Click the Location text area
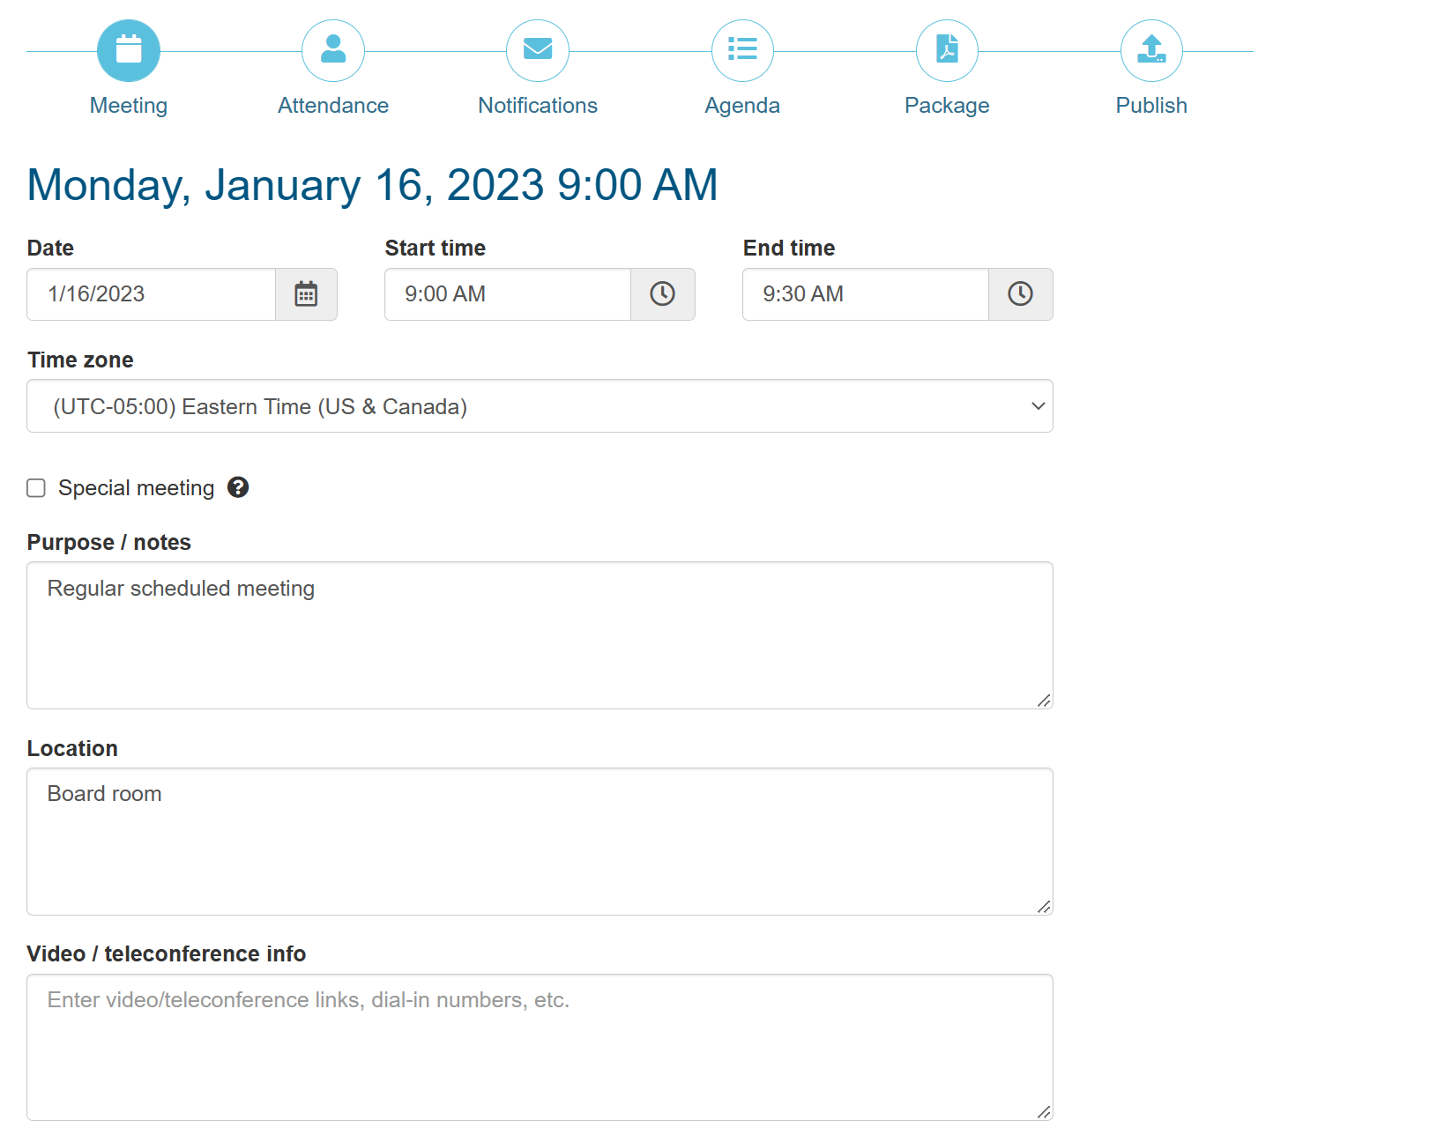1437x1135 pixels. point(540,842)
